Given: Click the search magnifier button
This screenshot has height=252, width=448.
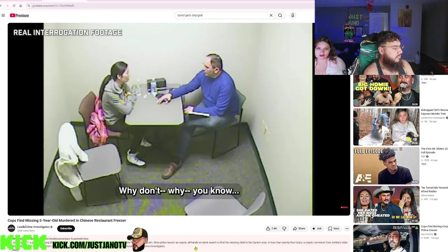Looking at the screenshot, I should point(280,15).
